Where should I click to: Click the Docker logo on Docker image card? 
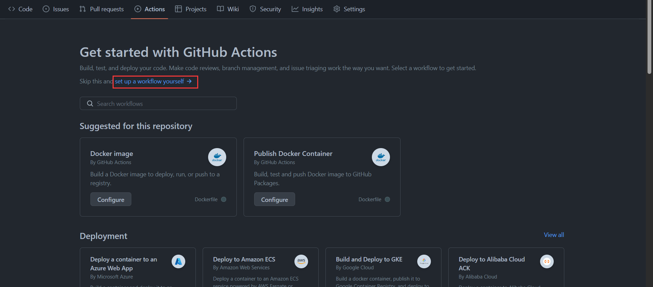[217, 157]
